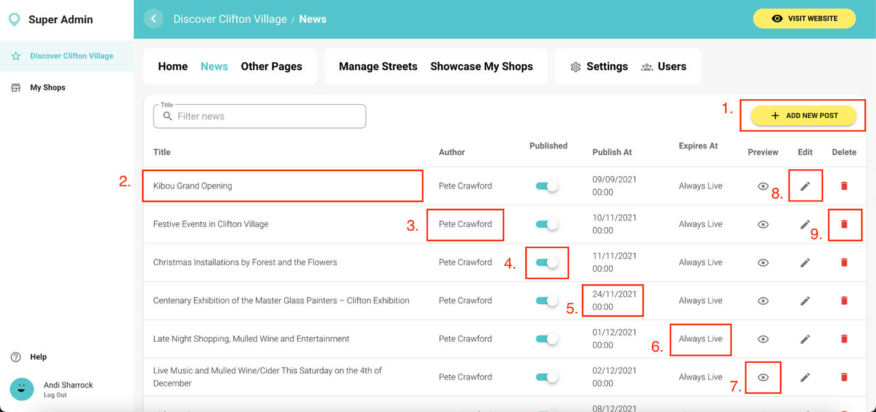Open the Manage Streets tab

(x=378, y=67)
